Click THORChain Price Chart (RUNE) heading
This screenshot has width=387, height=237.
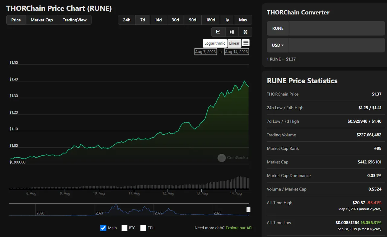[59, 8]
